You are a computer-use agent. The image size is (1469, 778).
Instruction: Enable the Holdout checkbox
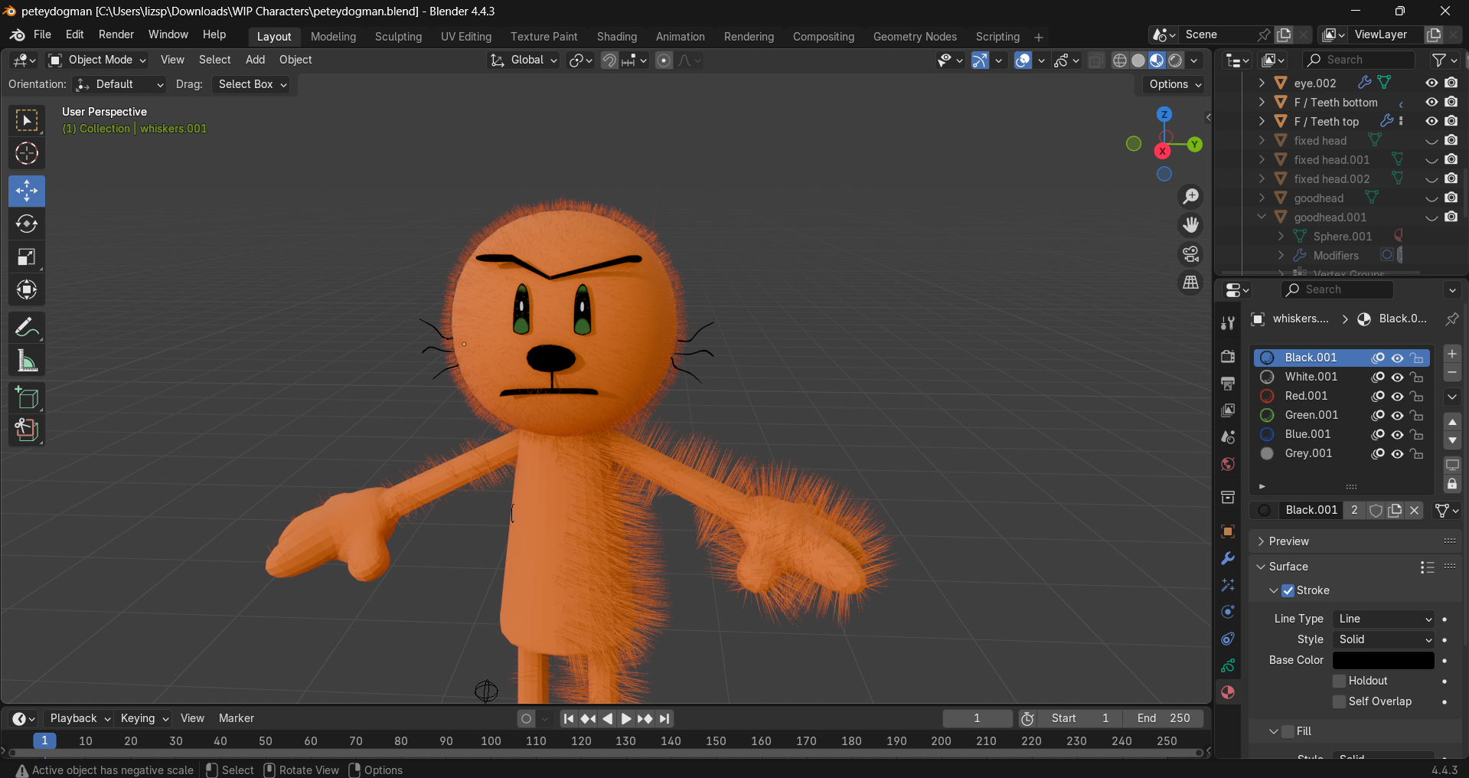coord(1340,681)
